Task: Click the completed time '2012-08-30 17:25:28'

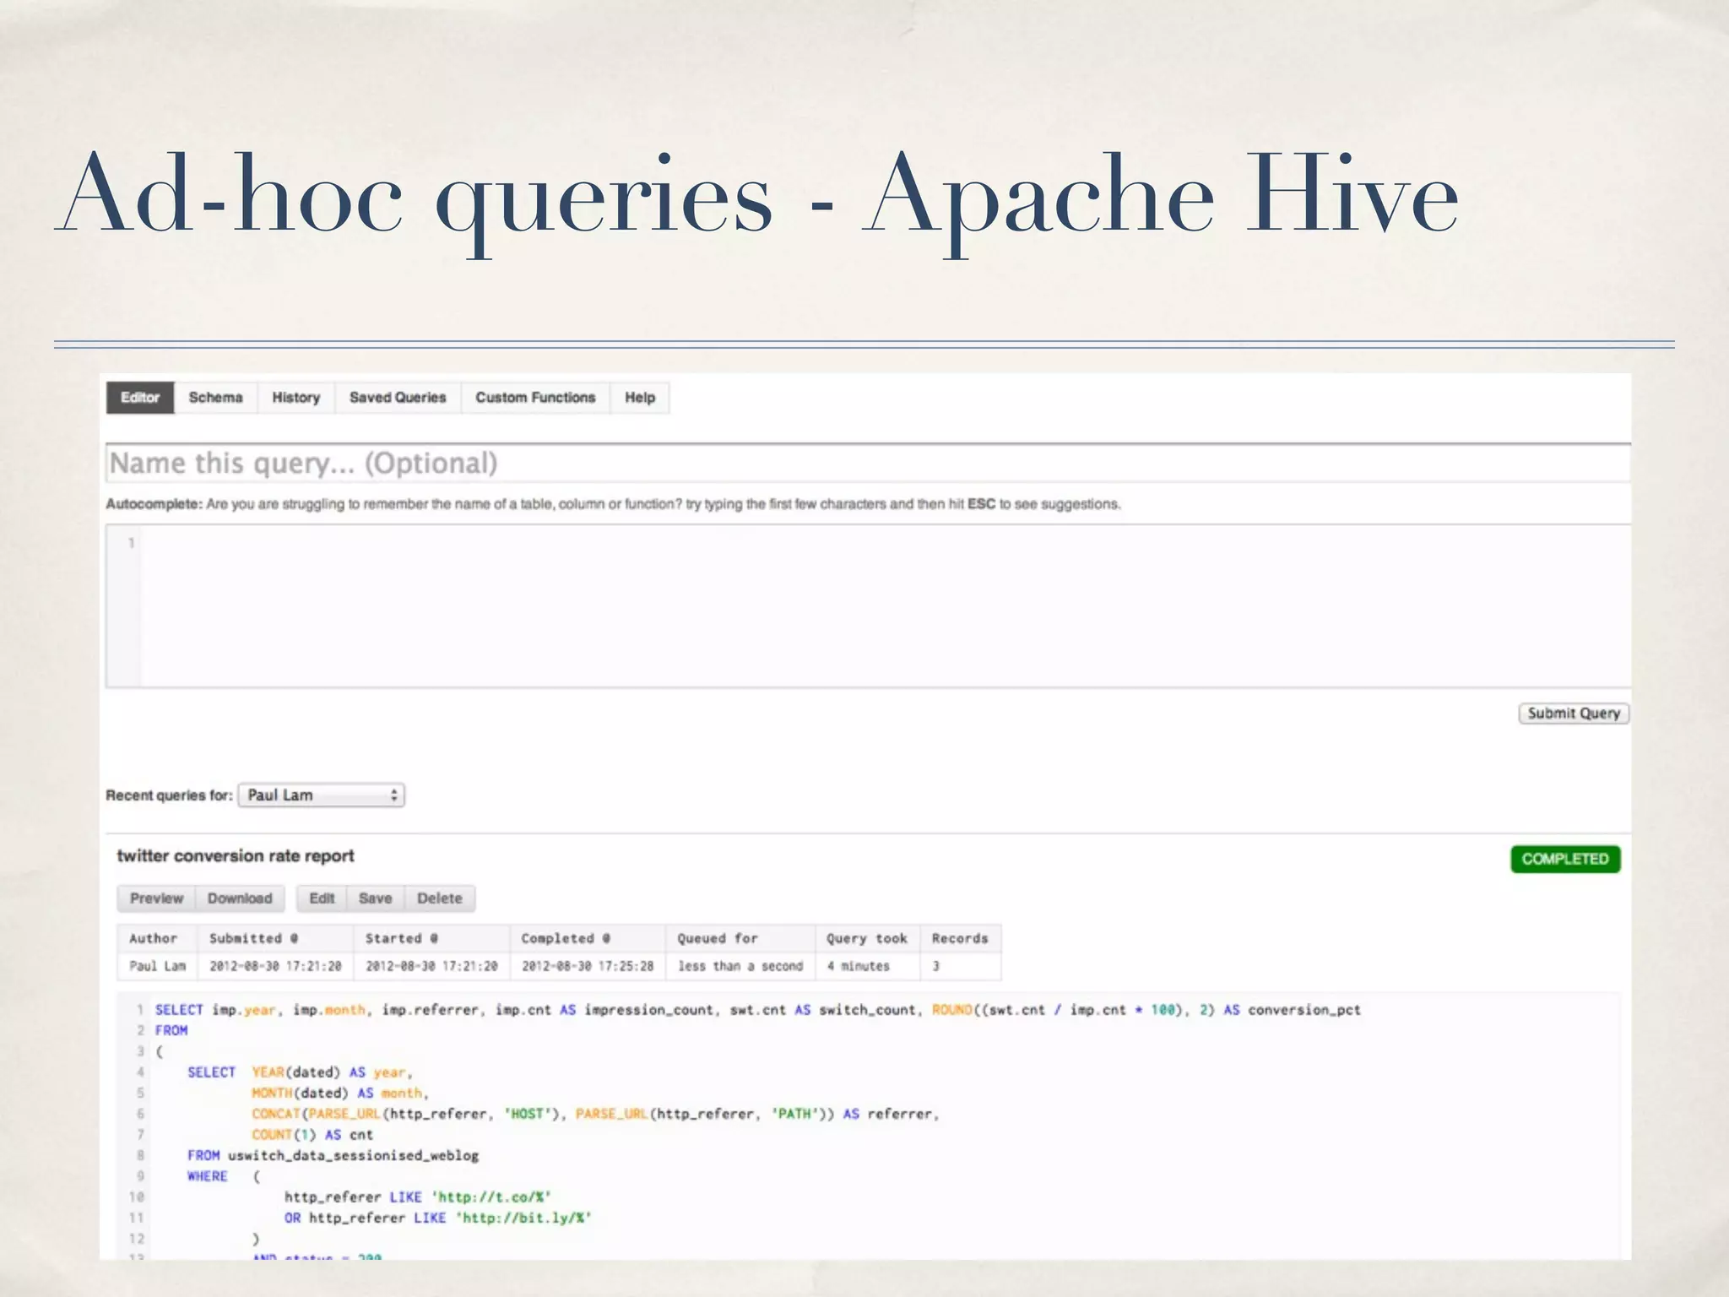Action: (588, 966)
